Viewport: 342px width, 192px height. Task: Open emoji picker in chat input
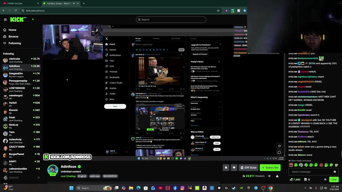pyautogui.click(x=335, y=172)
